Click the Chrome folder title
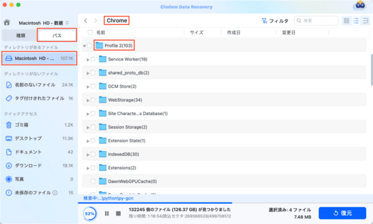The image size is (373, 224). tap(117, 21)
